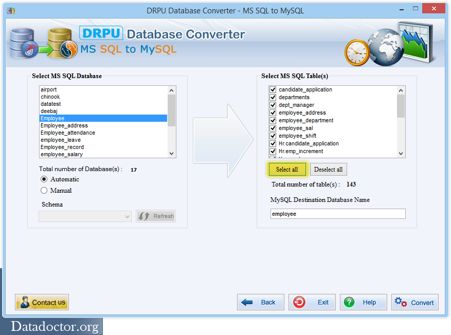Viewport: 451px width, 335px height.
Task: Uncheck the employee_sal table checkbox
Action: pyautogui.click(x=273, y=128)
